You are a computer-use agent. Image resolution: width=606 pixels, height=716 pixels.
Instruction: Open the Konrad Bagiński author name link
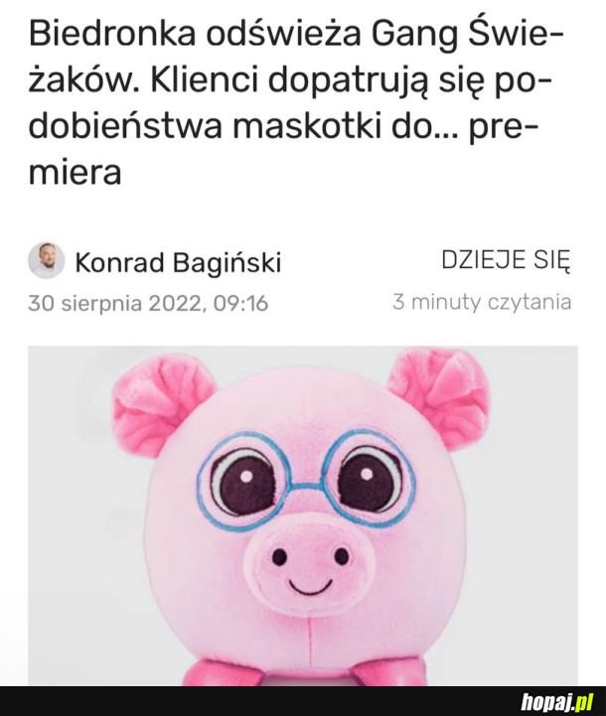point(178,262)
